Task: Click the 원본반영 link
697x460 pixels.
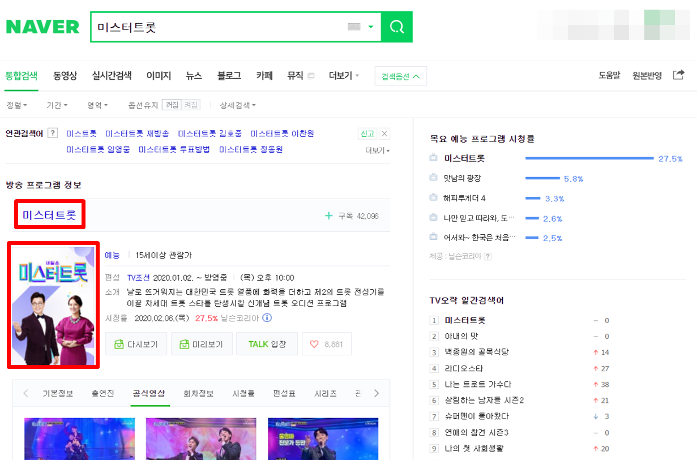Action: click(647, 75)
